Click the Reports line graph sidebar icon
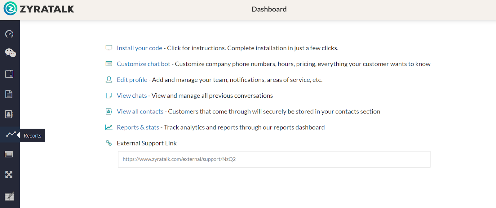This screenshot has height=208, width=496. point(11,135)
